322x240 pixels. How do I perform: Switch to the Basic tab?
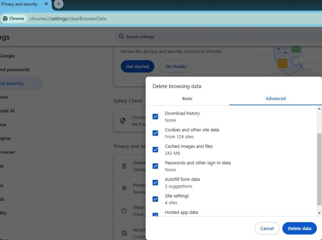[x=187, y=98]
